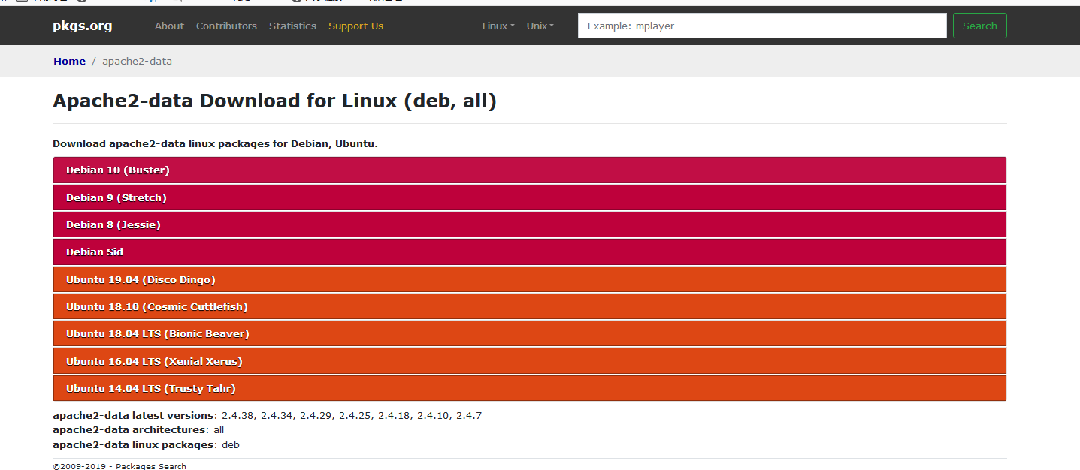Expand the Linux dropdown menu

click(x=498, y=26)
